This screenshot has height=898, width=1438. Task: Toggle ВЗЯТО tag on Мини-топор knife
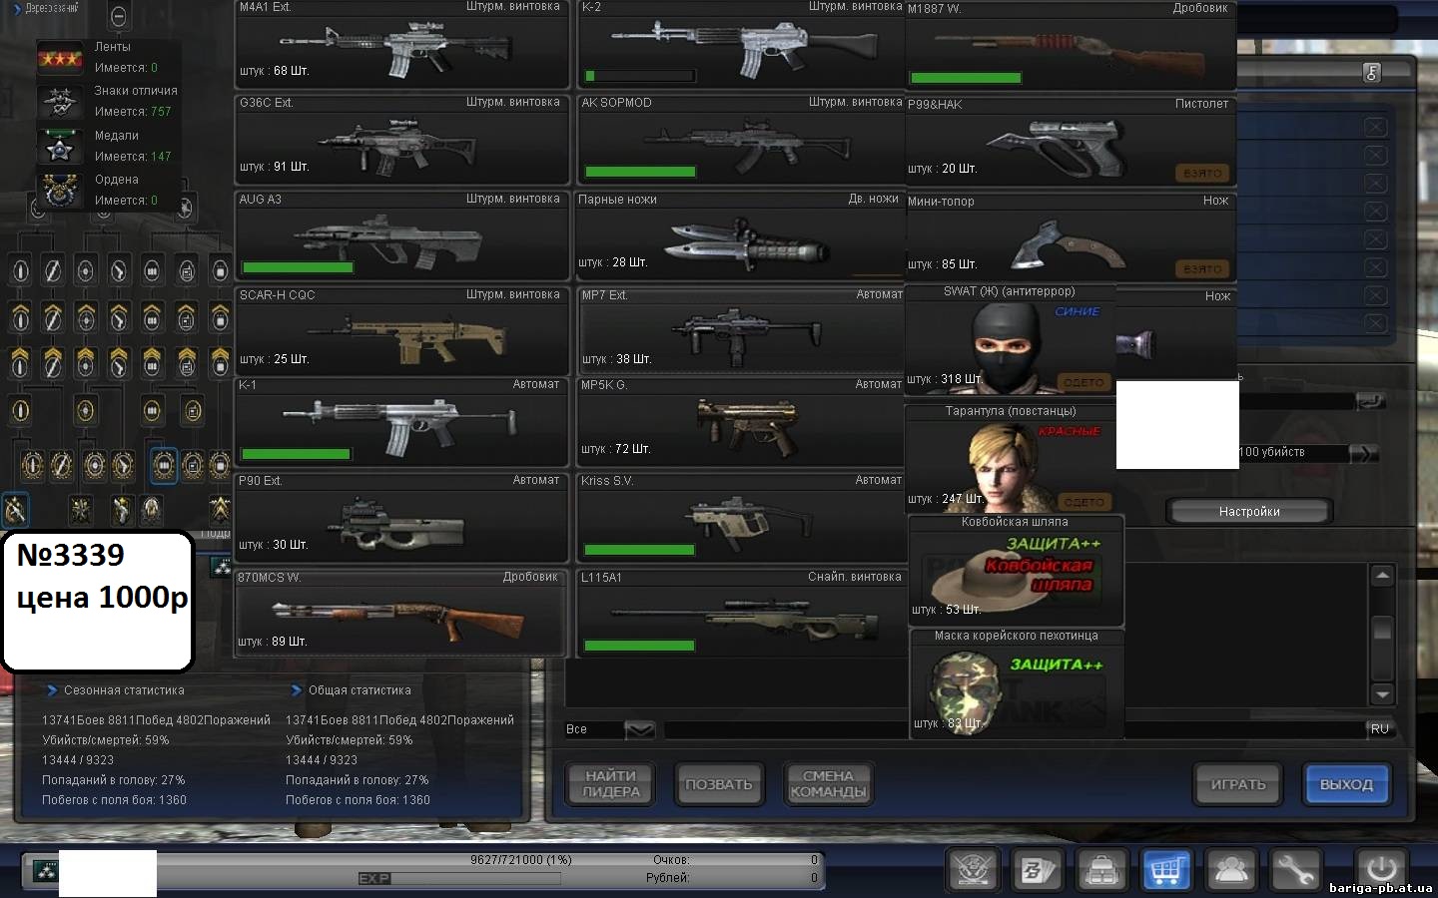pos(1202,268)
